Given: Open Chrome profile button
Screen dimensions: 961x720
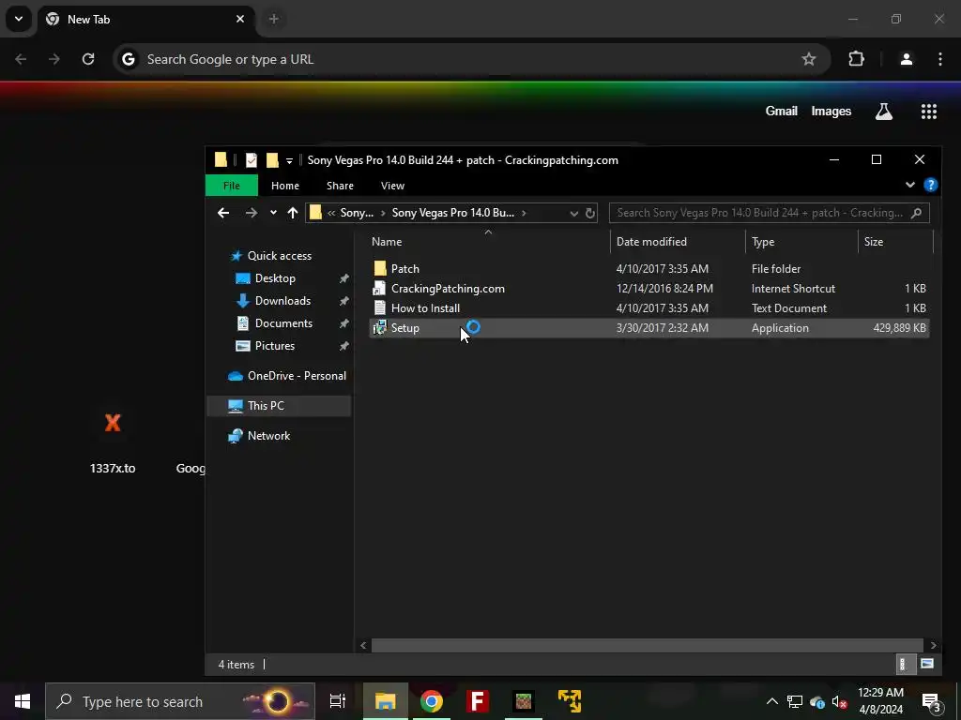Looking at the screenshot, I should (906, 59).
